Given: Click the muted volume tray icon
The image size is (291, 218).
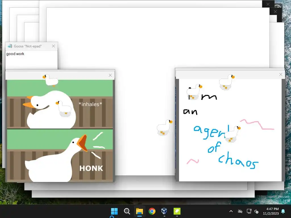Looking at the screenshot, I should point(257,211).
